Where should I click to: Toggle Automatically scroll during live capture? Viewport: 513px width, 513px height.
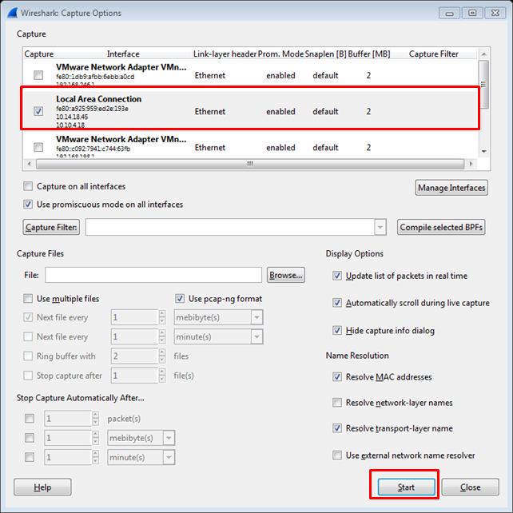coord(337,303)
